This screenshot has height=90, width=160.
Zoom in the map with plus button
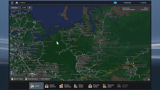pyautogui.click(x=149, y=79)
